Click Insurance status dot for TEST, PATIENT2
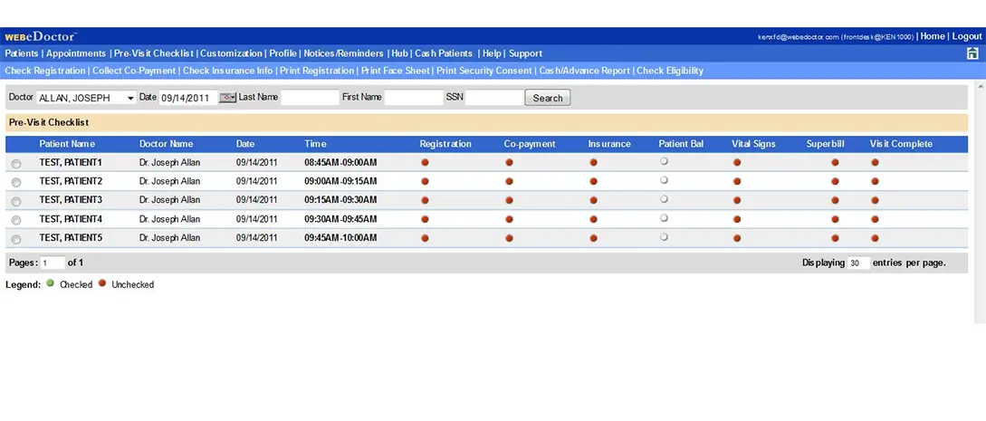This screenshot has height=421, width=986. [x=594, y=181]
